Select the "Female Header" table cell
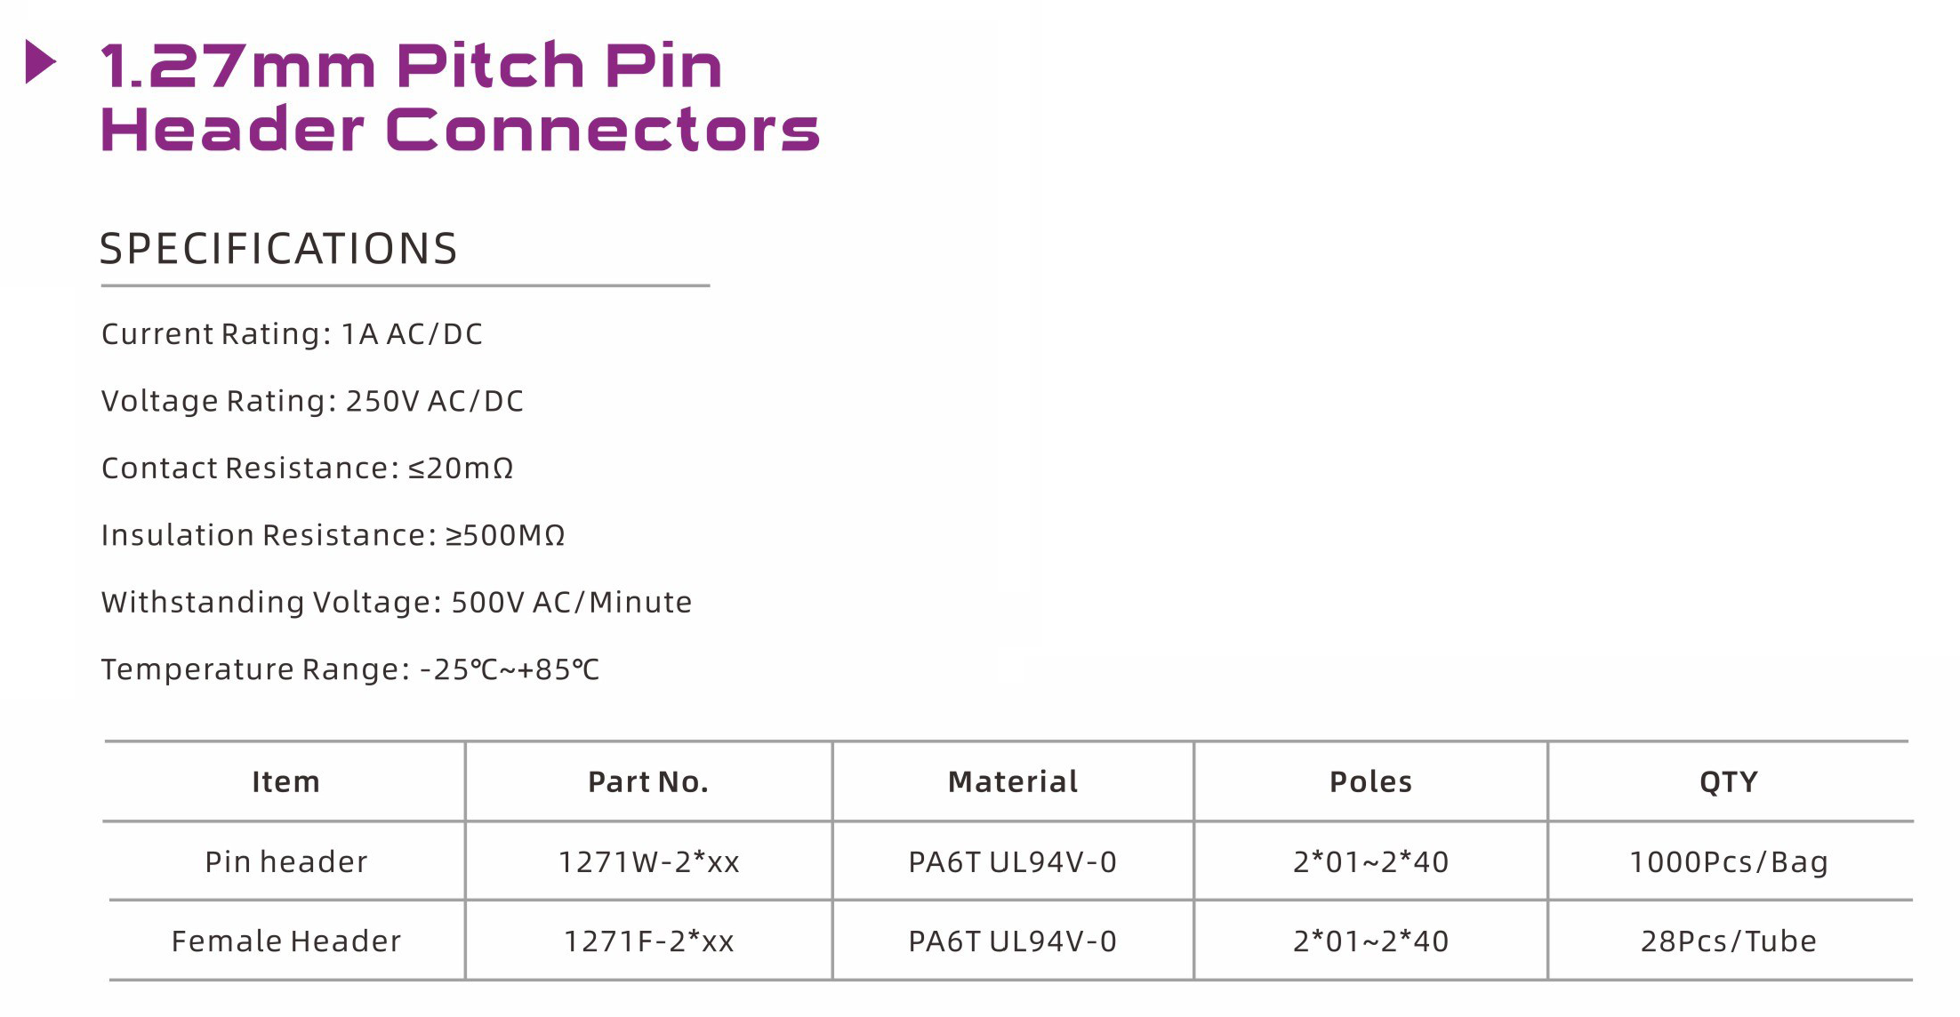The height and width of the screenshot is (1017, 1960). [285, 941]
